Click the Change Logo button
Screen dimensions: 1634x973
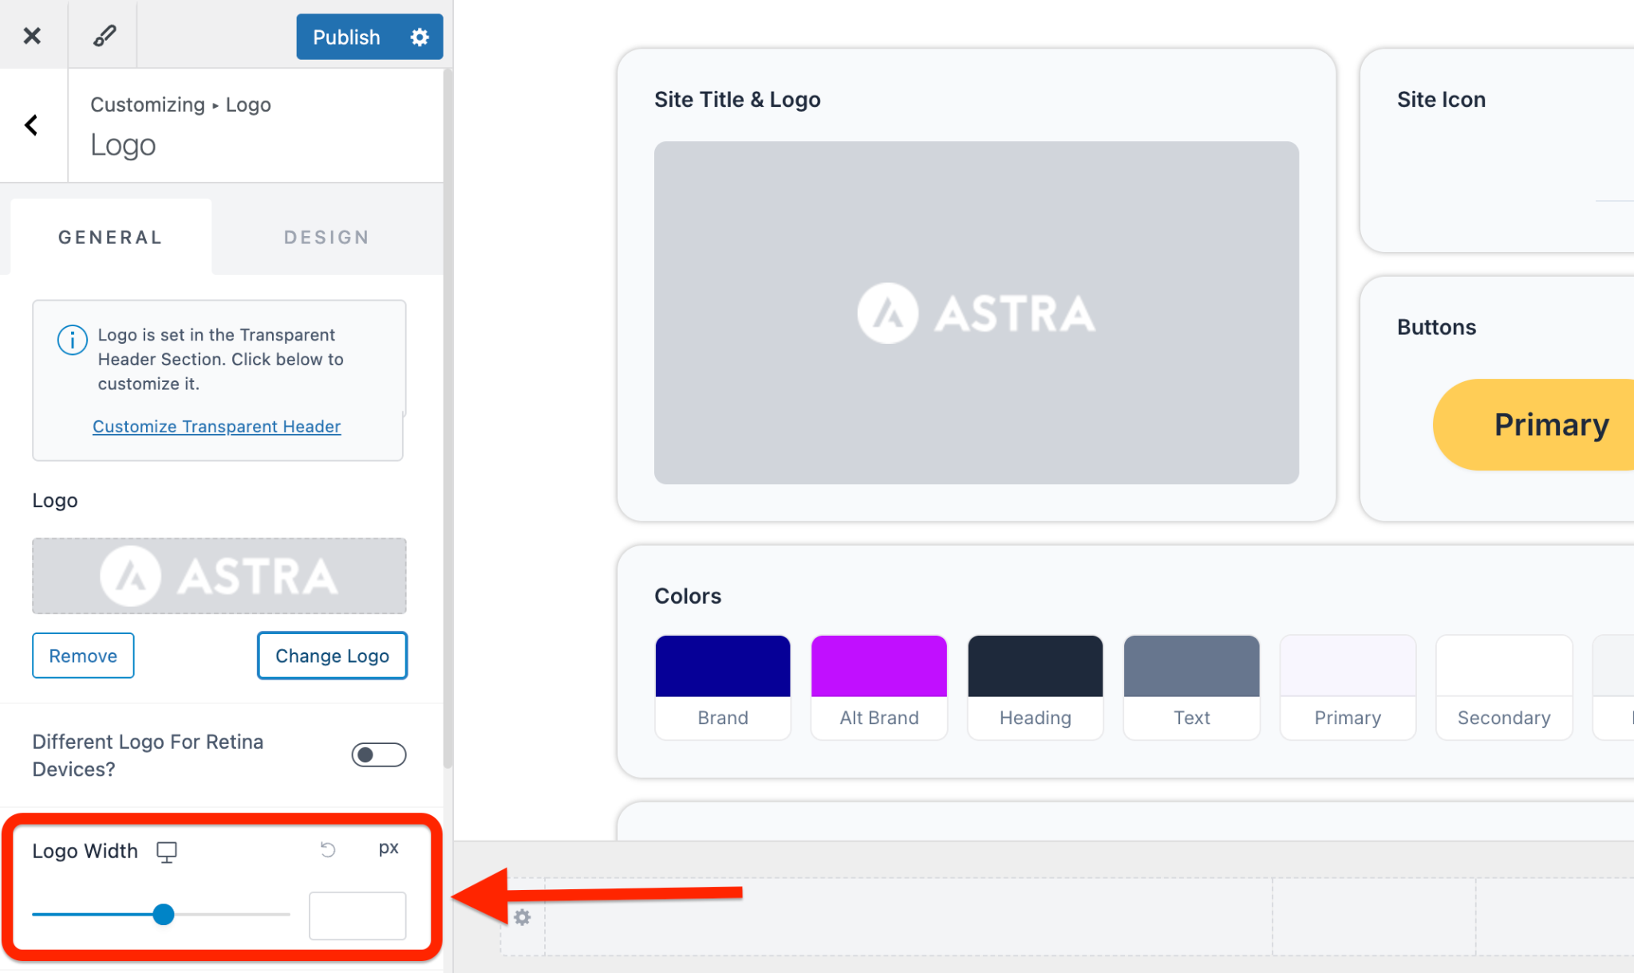(x=332, y=656)
